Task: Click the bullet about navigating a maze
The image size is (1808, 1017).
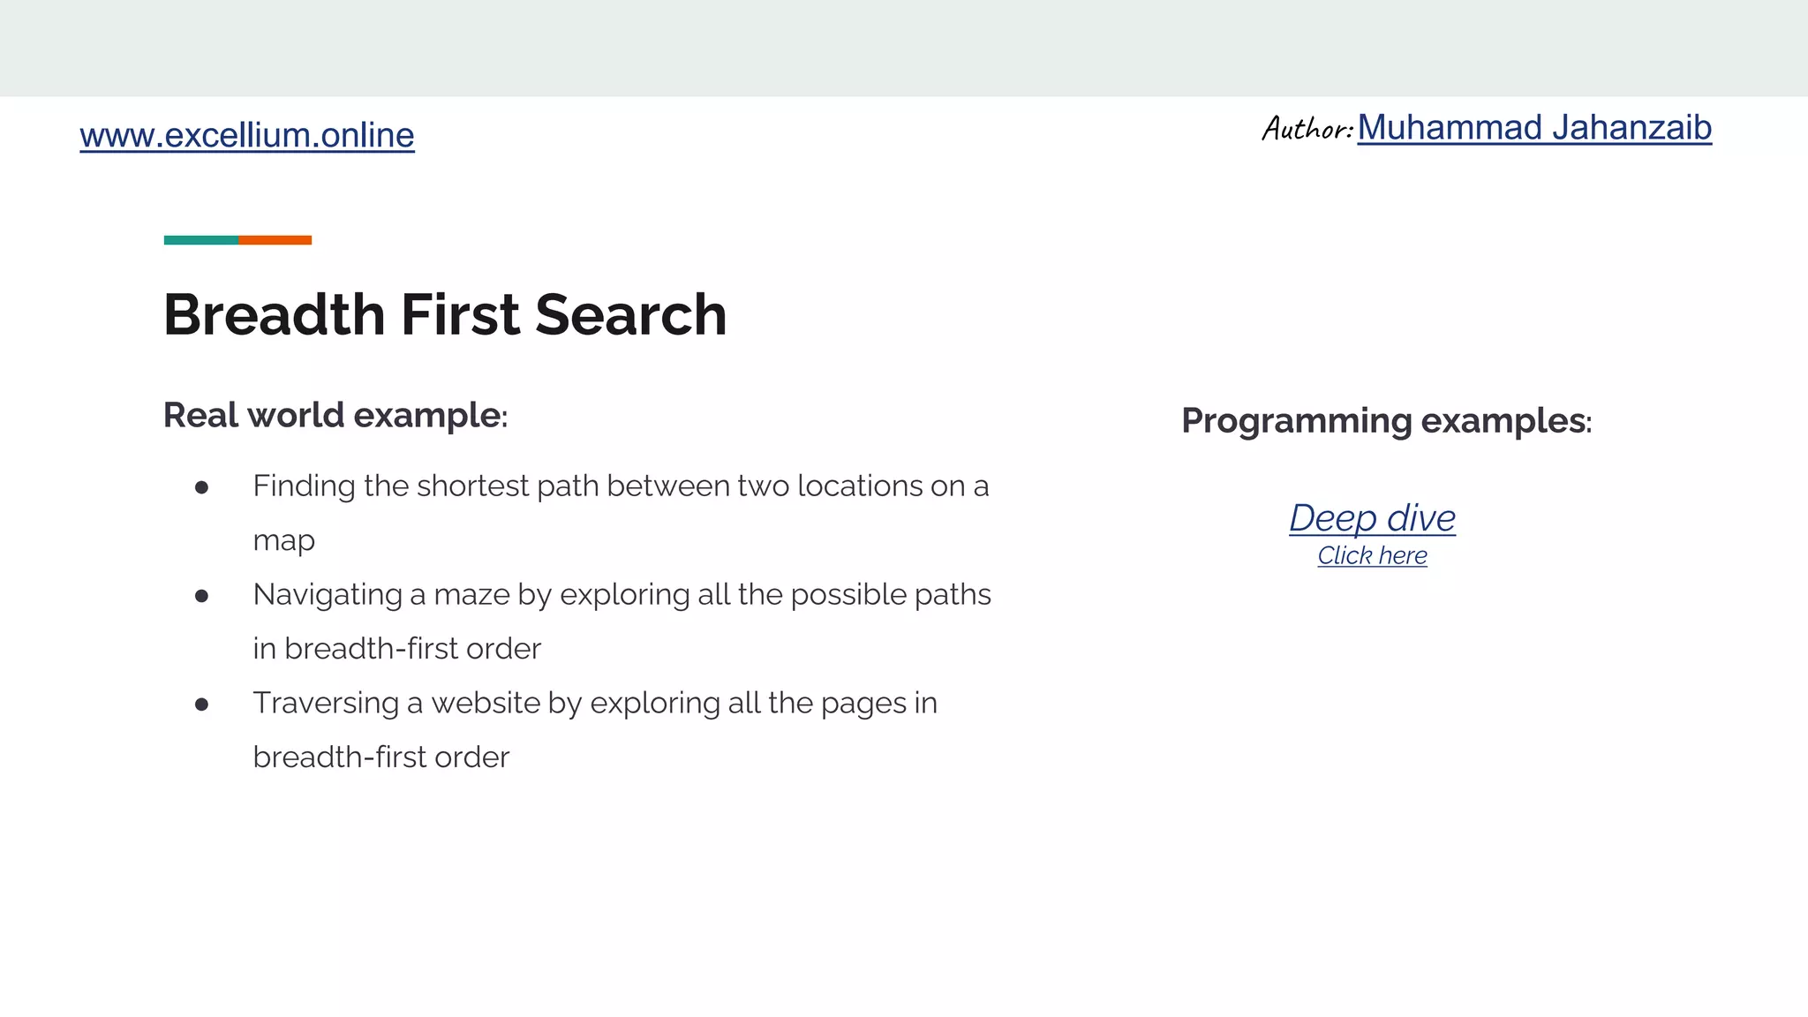Action: [x=621, y=621]
